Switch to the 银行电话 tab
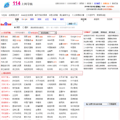The height and width of the screenshot is (120, 120). point(112,32)
